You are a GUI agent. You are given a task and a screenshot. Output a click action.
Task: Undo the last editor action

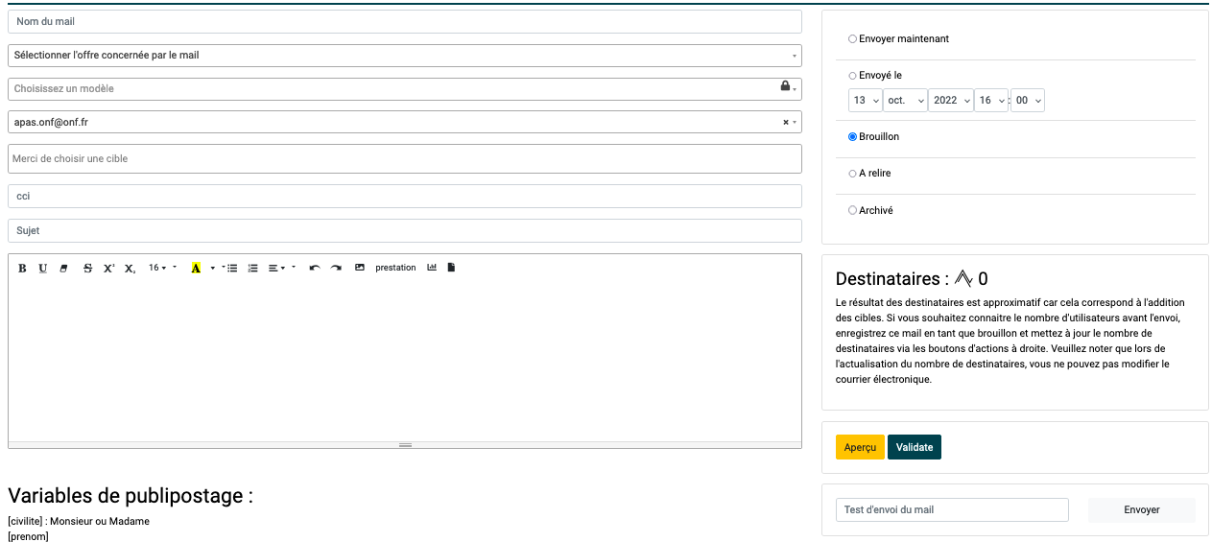(314, 269)
